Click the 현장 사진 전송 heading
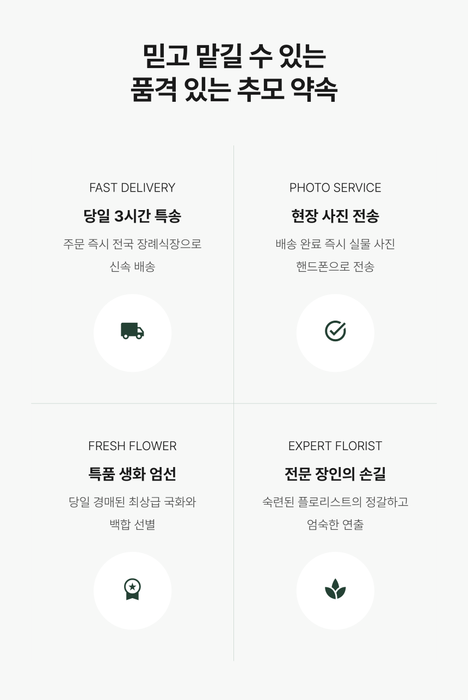468x700 pixels. tap(335, 216)
